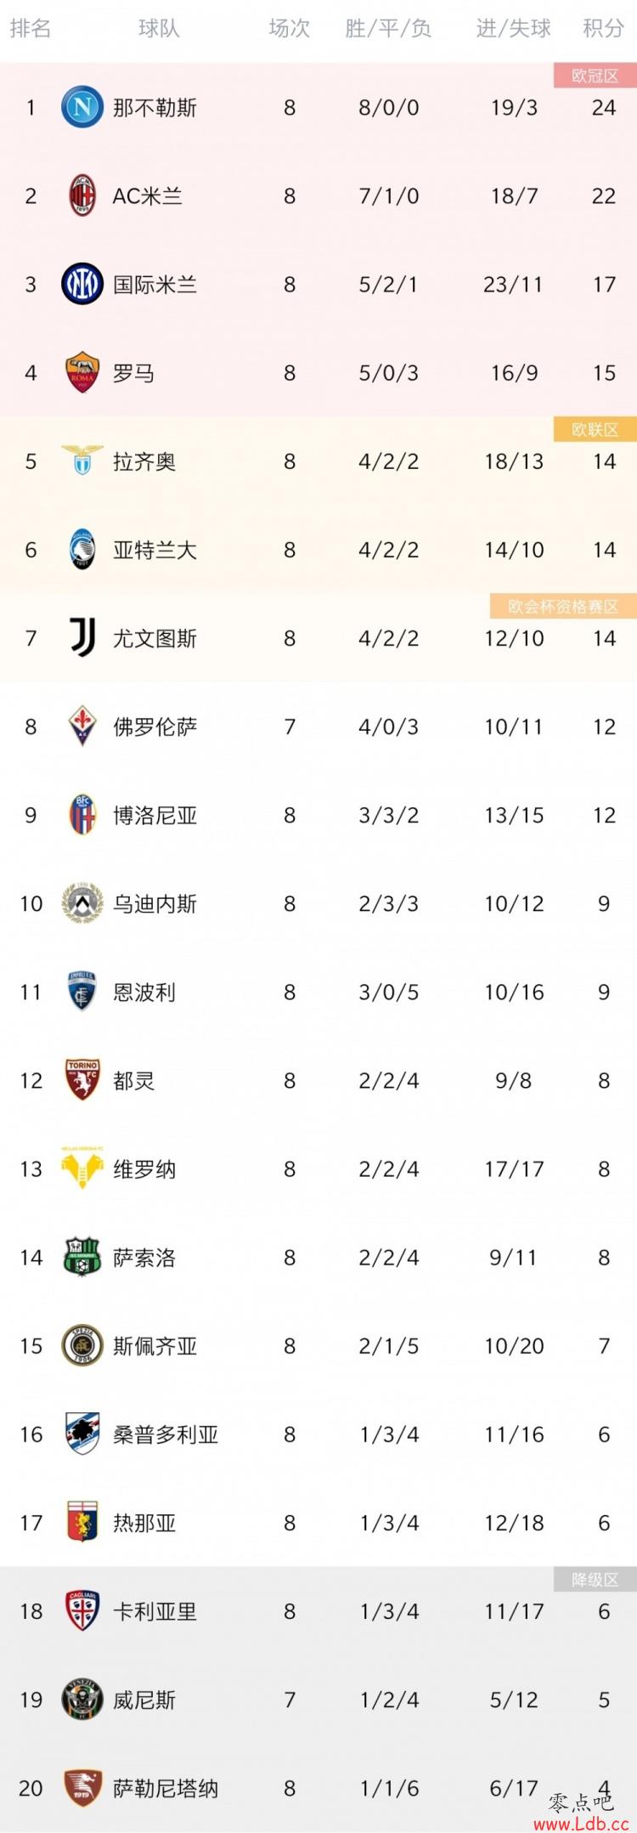This screenshot has height=1833, width=637.
Task: Click the 降级区 zone label
Action: click(x=595, y=1580)
